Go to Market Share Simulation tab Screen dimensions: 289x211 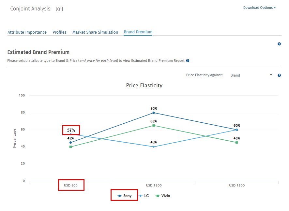pos(95,32)
